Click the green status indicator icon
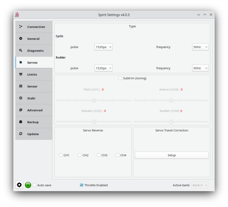This screenshot has height=207, width=228. 28,185
